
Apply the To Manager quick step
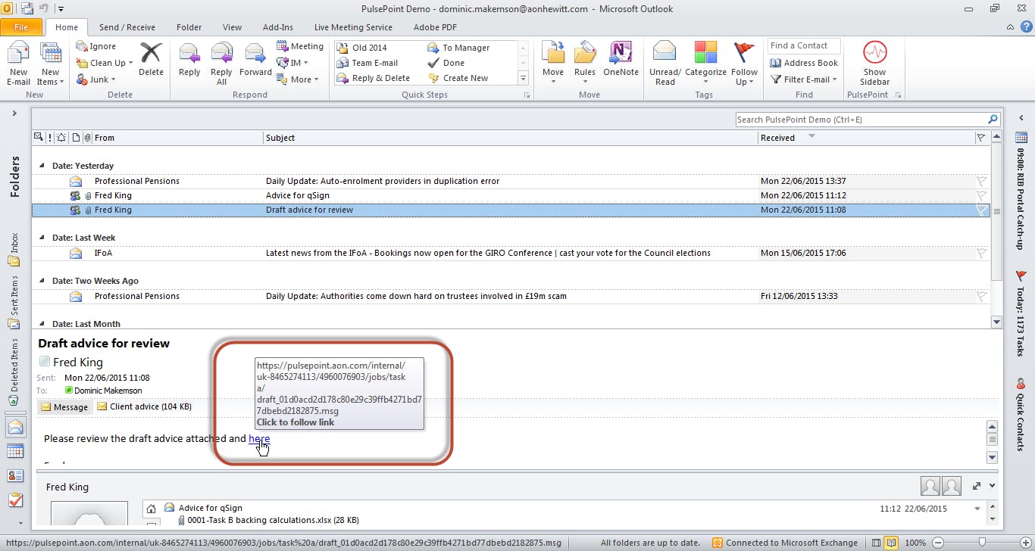point(458,48)
